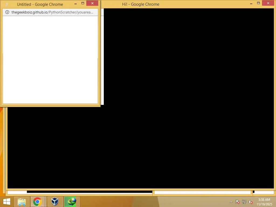
Task: Open the Windows Start button
Action: [7, 202]
